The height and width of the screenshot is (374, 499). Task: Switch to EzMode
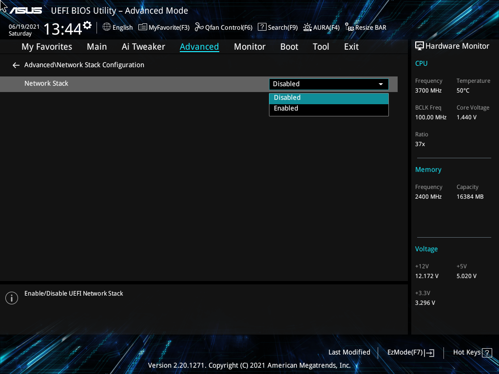(410, 352)
